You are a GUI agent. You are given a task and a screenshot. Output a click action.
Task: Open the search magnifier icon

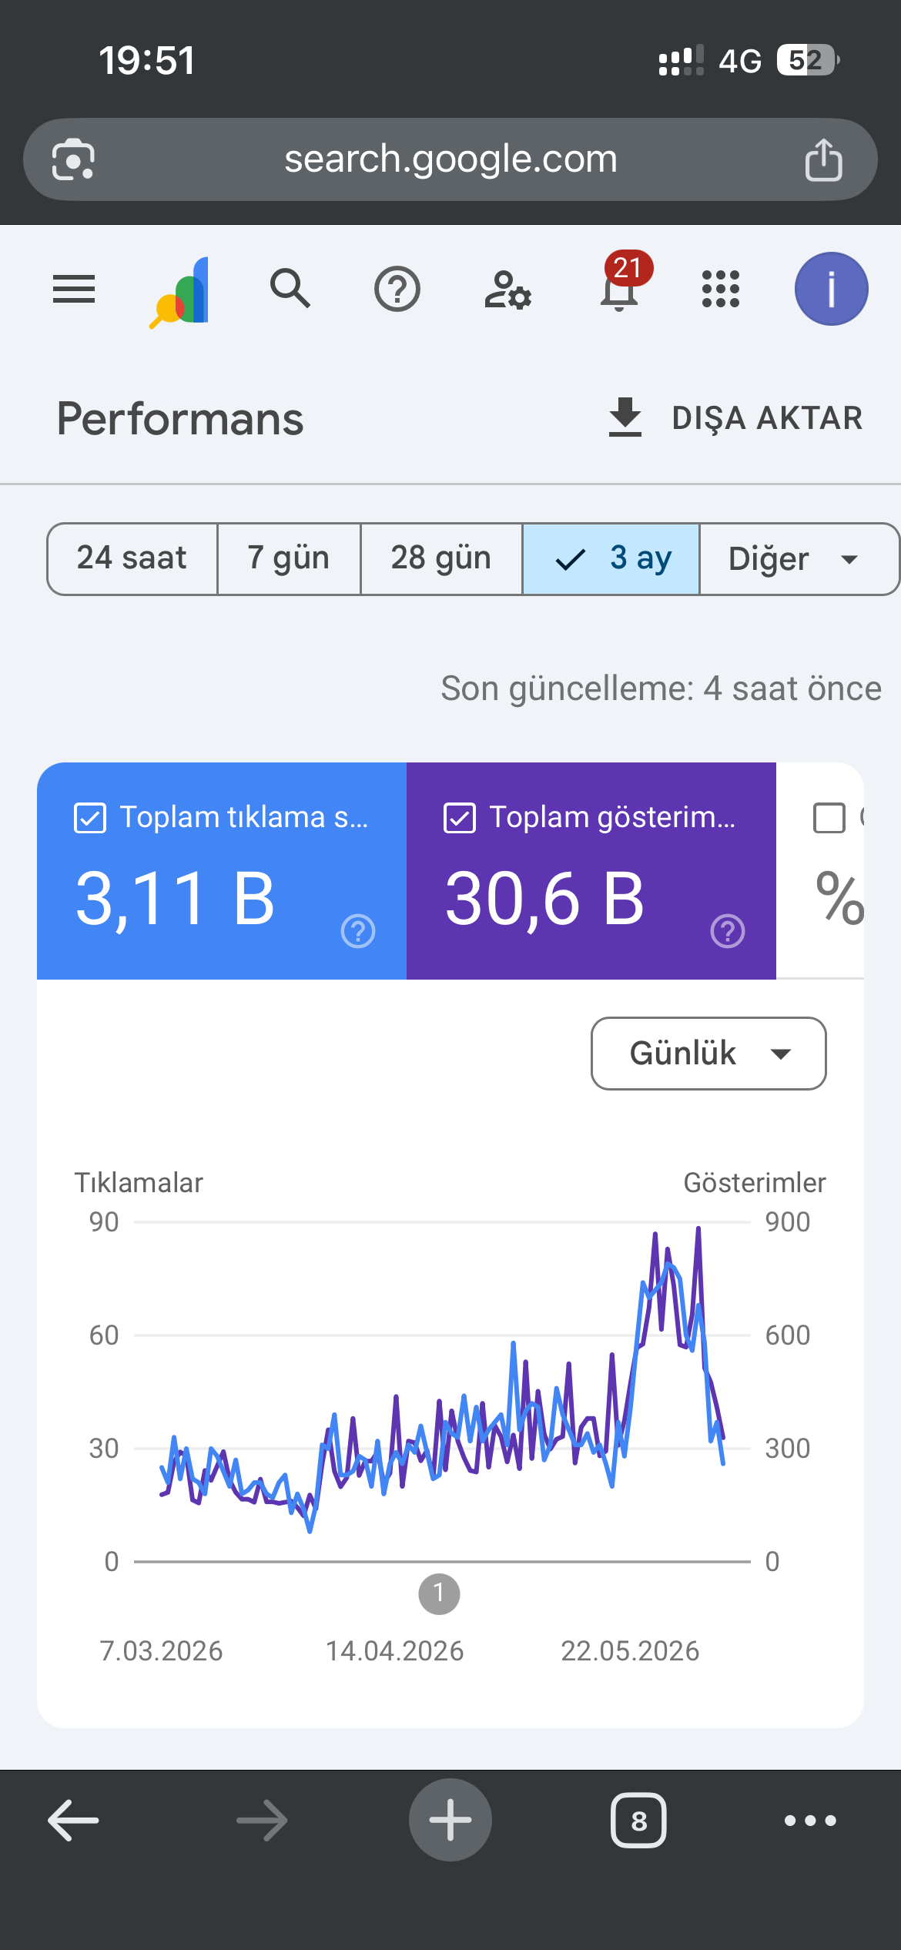pos(290,289)
